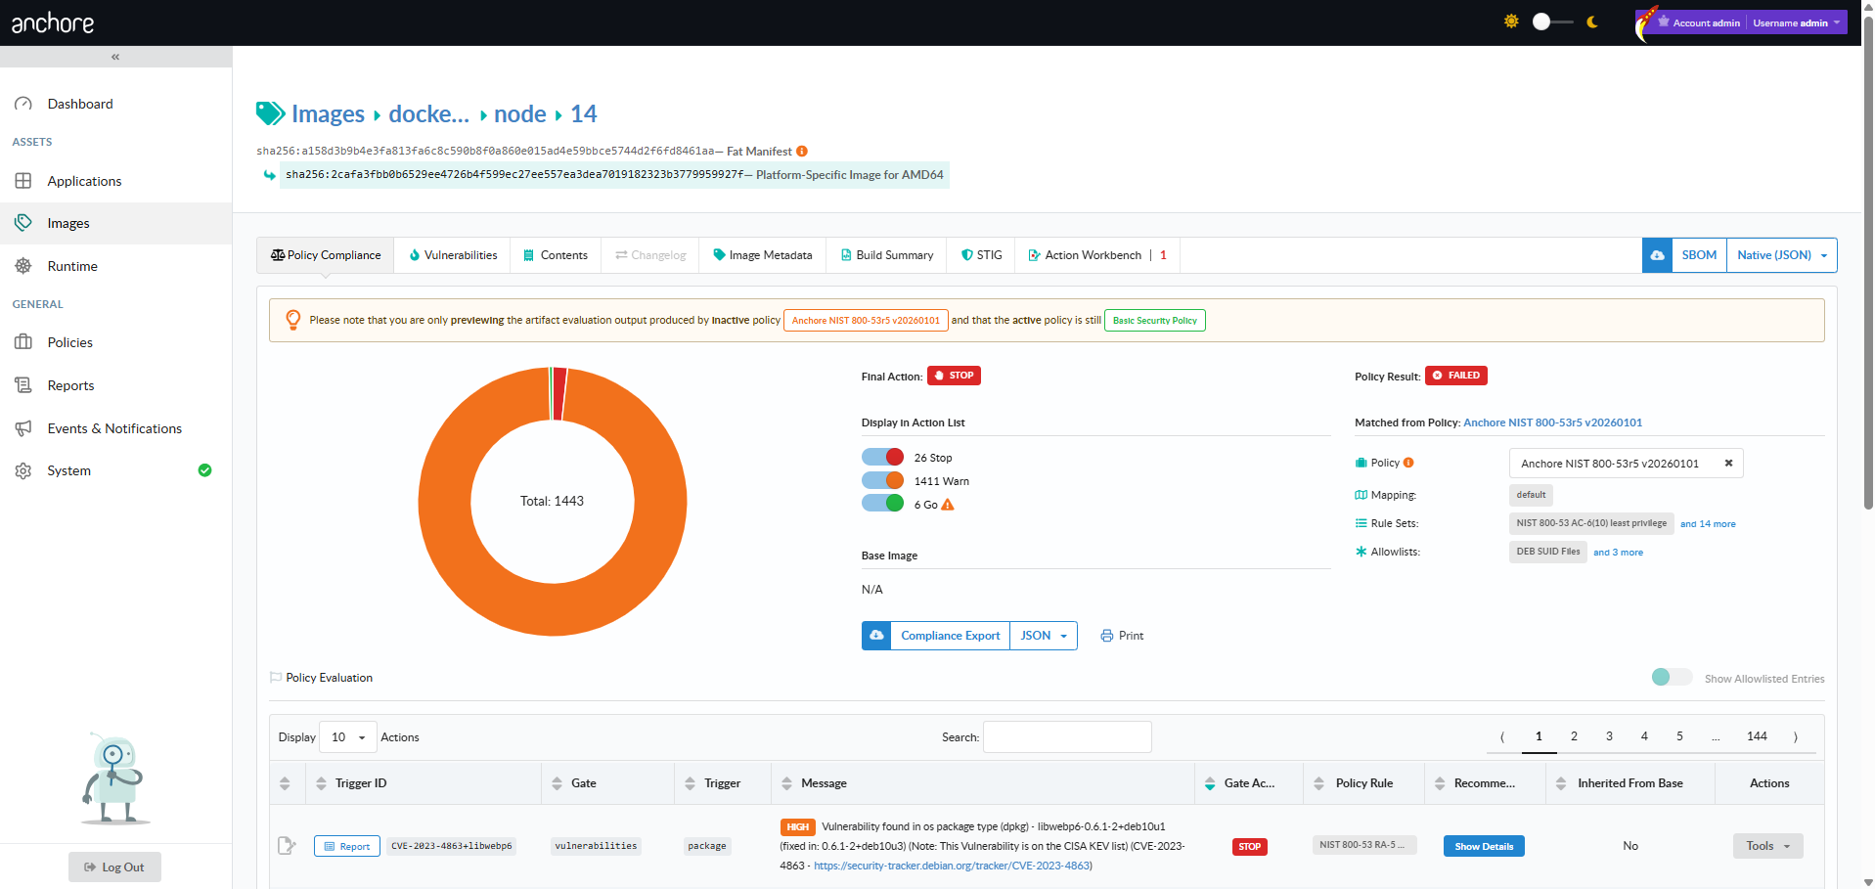Switch to the Vulnerabilities tab

tap(453, 255)
